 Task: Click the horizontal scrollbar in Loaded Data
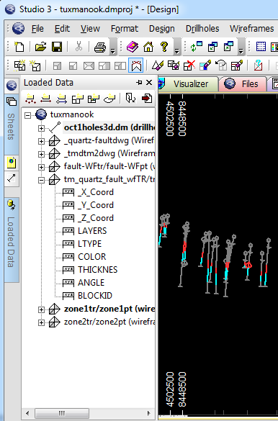point(89,413)
